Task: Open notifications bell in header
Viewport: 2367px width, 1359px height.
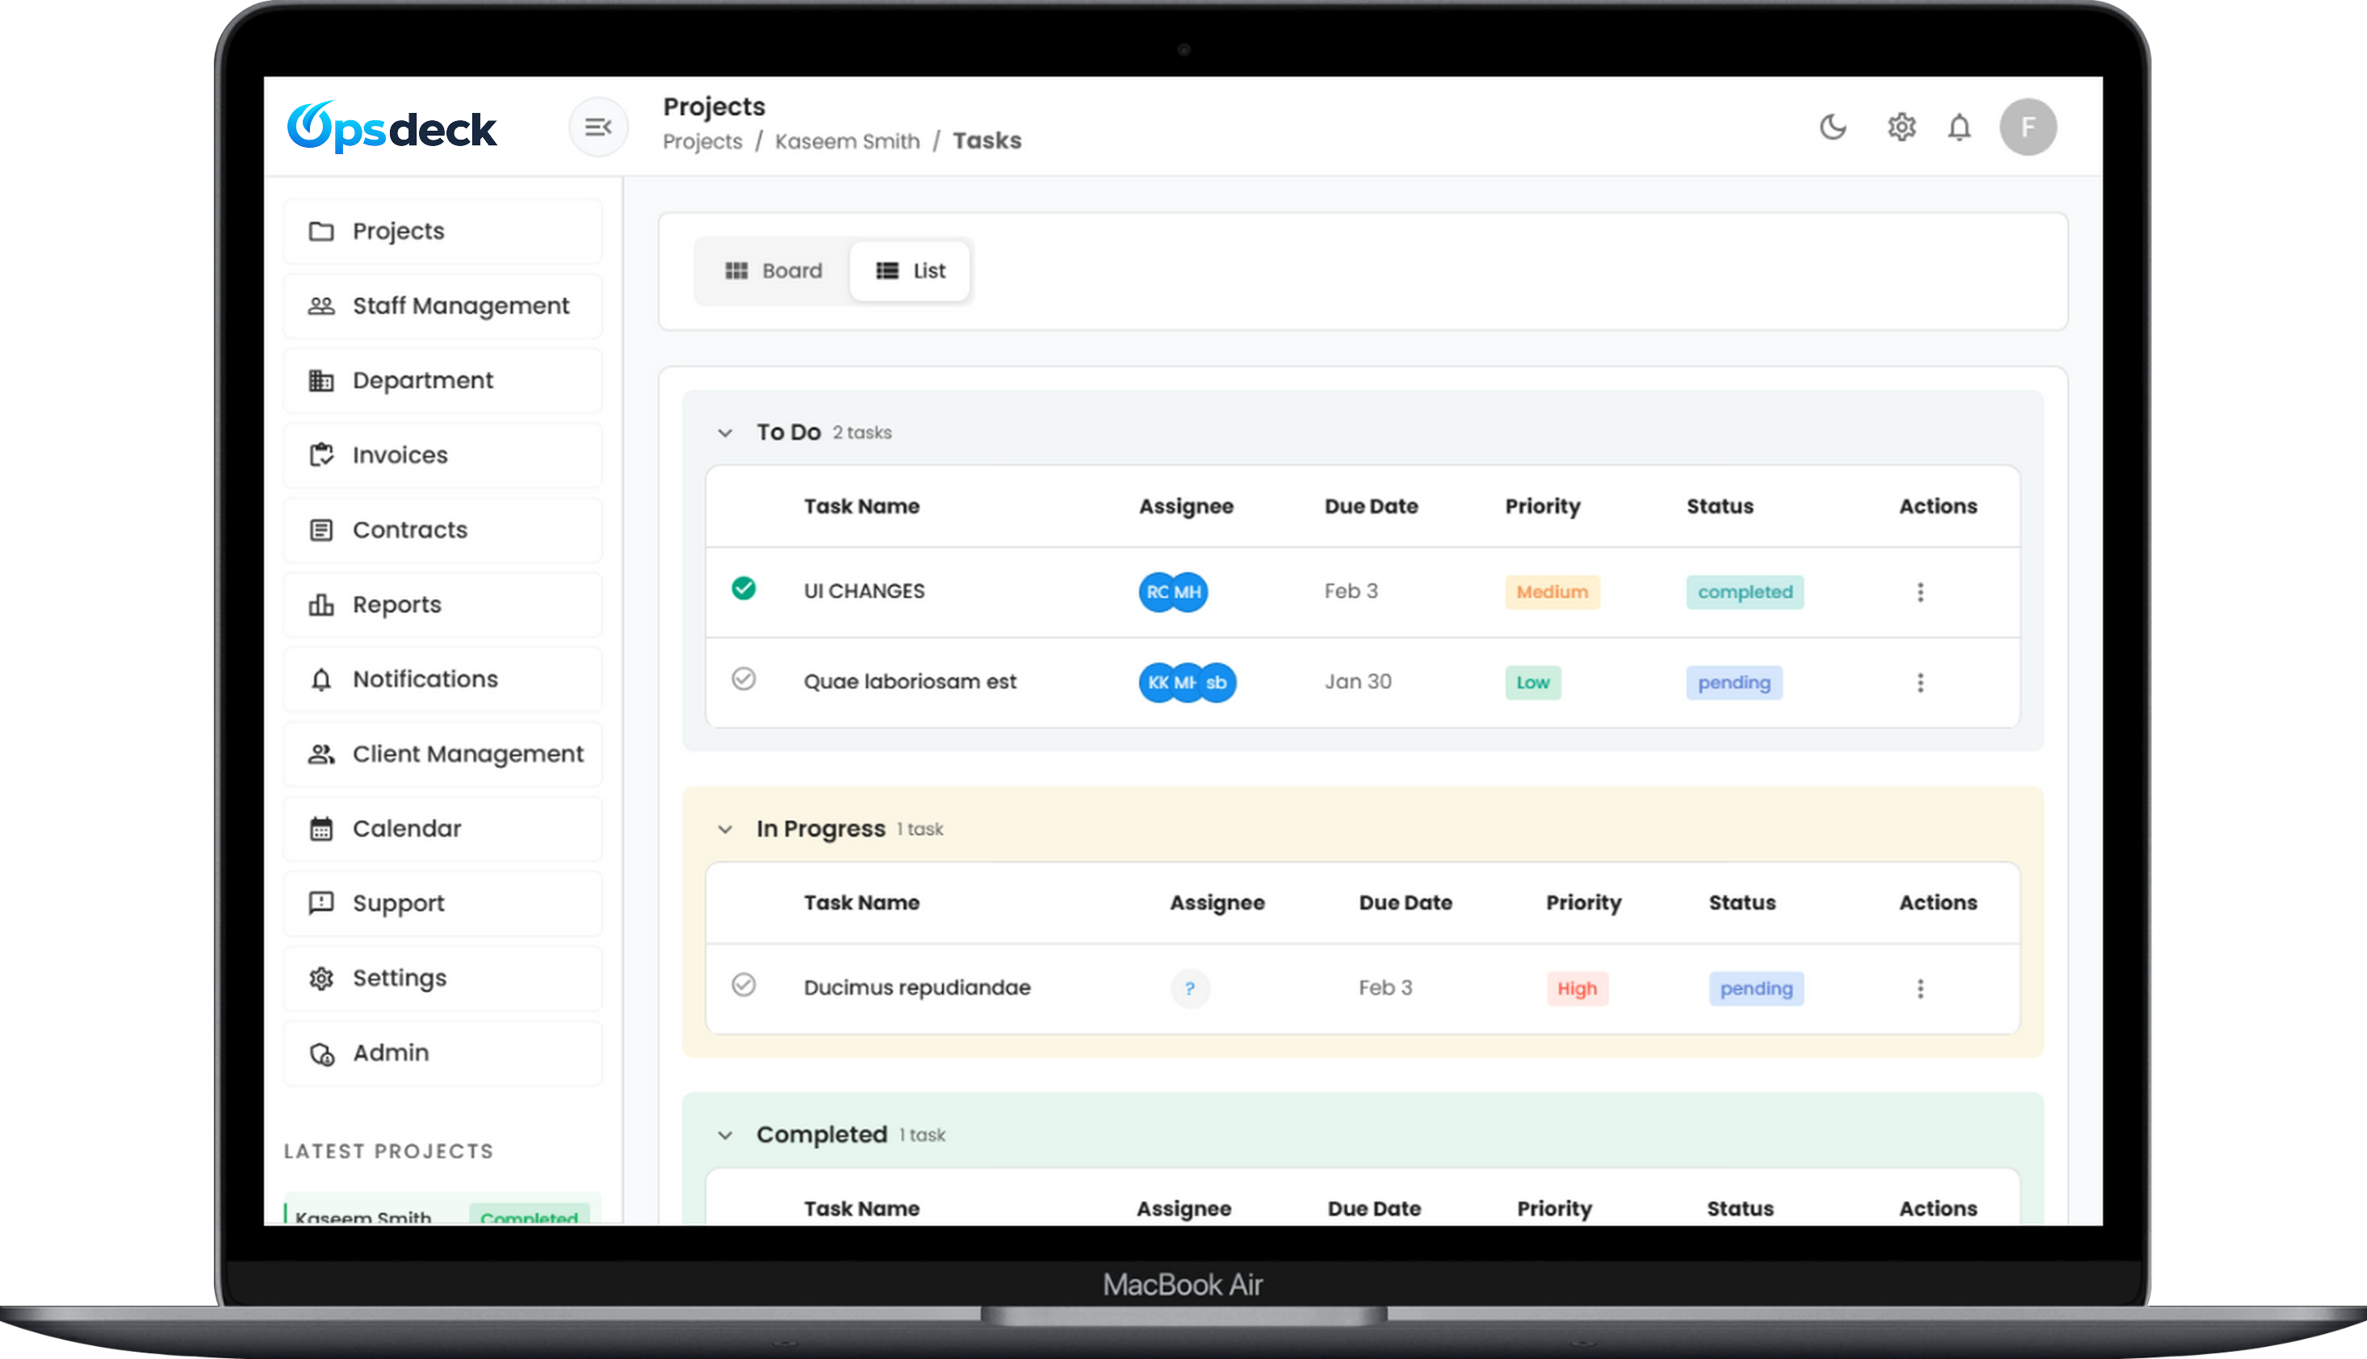Action: pos(1959,127)
